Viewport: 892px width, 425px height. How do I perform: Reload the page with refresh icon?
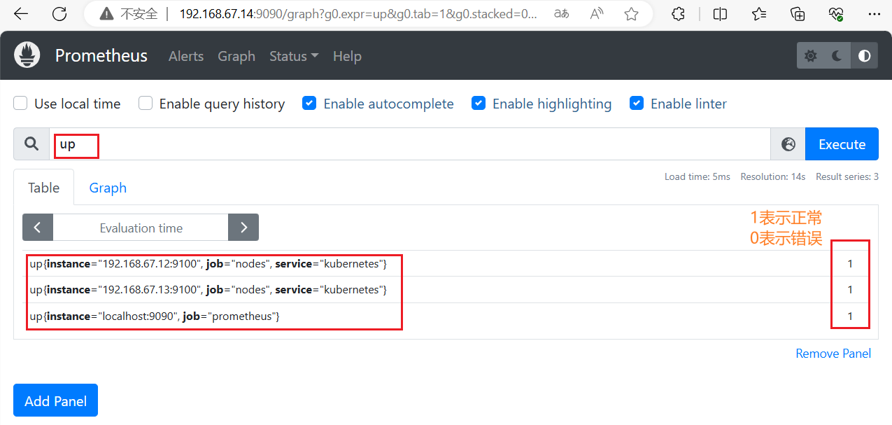coord(60,14)
